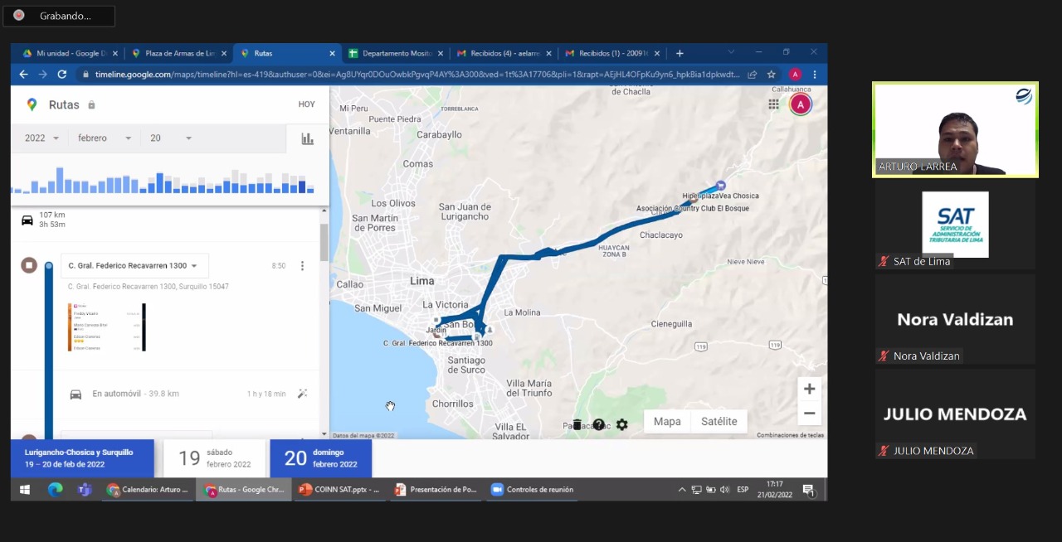This screenshot has height=542, width=1062.
Task: Close the Mi unidad browser tab
Action: (114, 53)
